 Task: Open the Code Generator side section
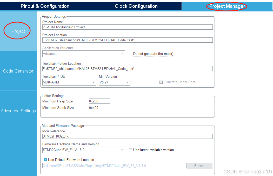tap(18, 71)
